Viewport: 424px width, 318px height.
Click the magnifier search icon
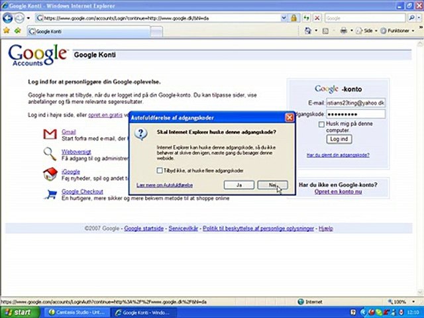pyautogui.click(x=411, y=18)
